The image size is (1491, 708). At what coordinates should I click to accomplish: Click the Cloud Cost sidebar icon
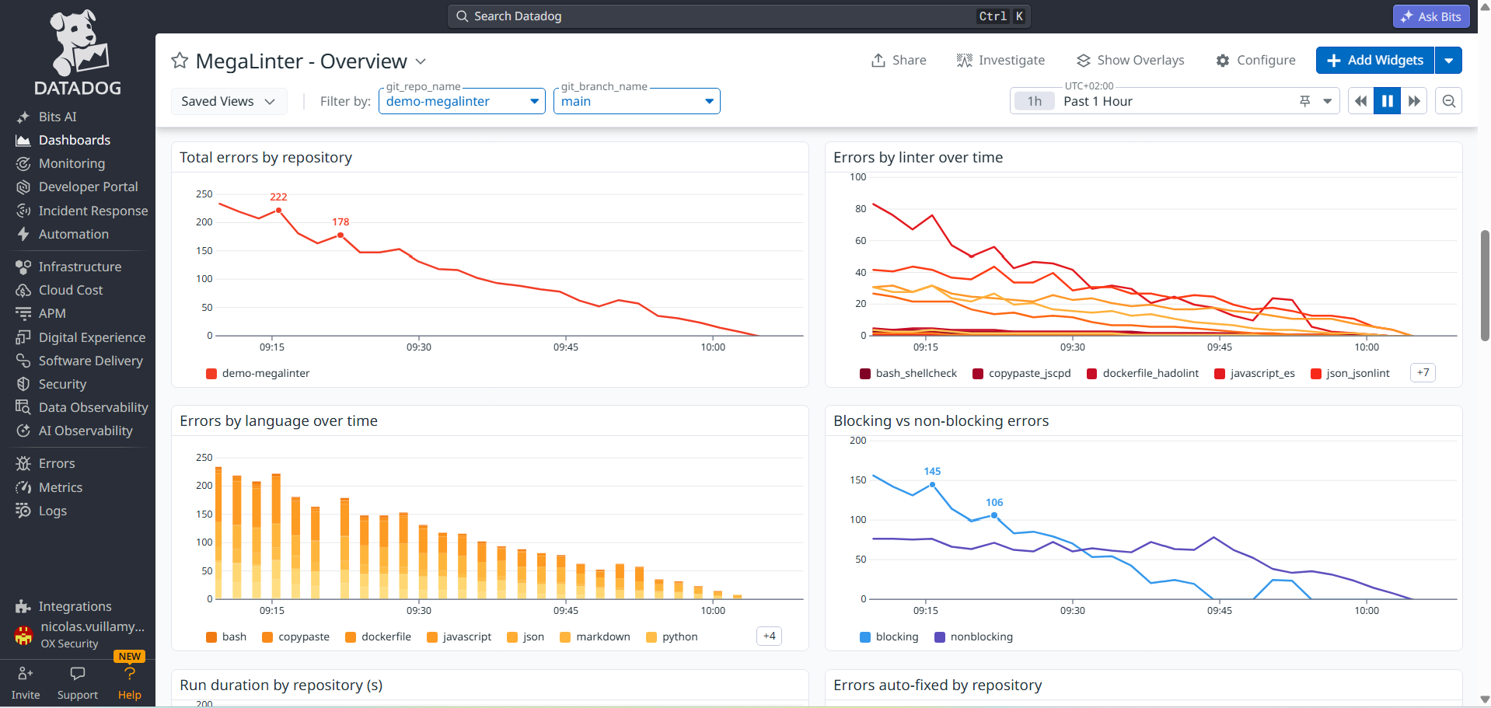pyautogui.click(x=23, y=290)
